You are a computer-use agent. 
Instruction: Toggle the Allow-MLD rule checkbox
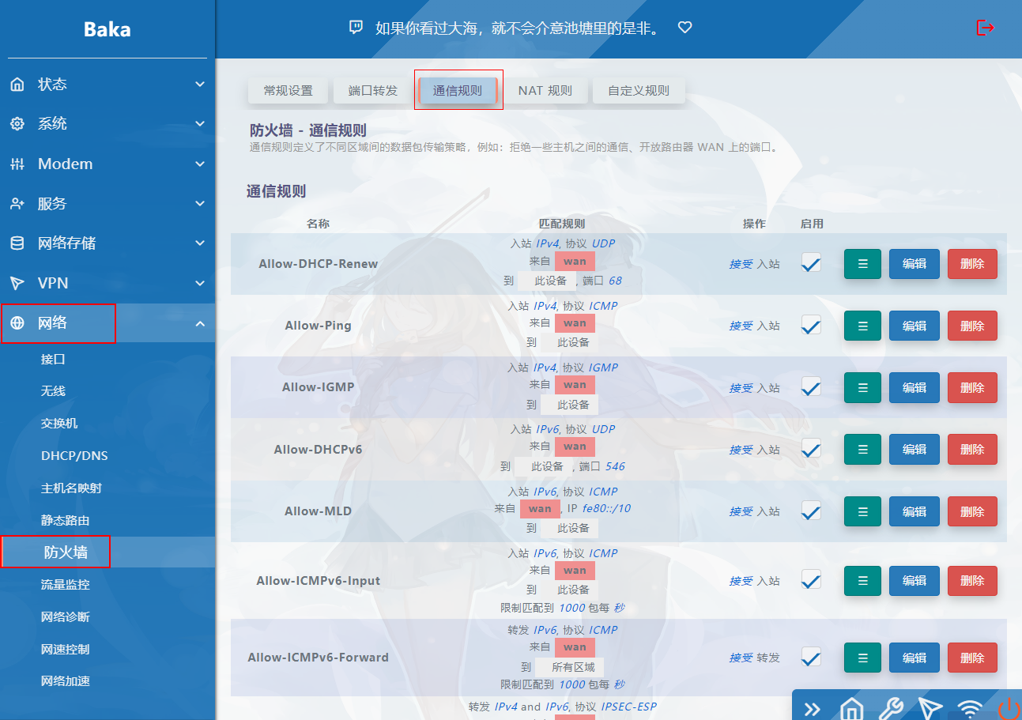[x=810, y=511]
